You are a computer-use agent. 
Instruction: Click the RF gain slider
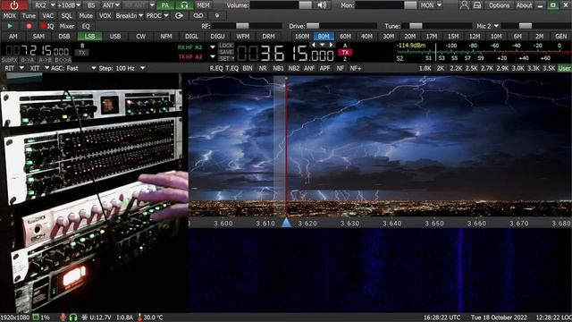coord(242,26)
